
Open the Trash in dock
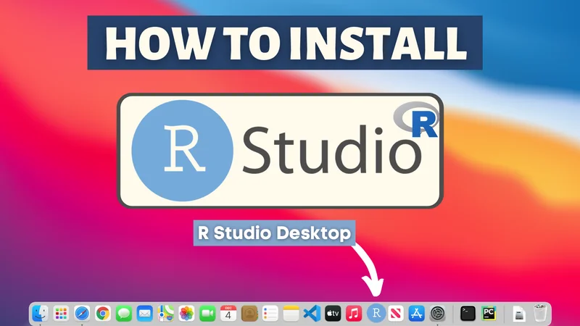540,313
